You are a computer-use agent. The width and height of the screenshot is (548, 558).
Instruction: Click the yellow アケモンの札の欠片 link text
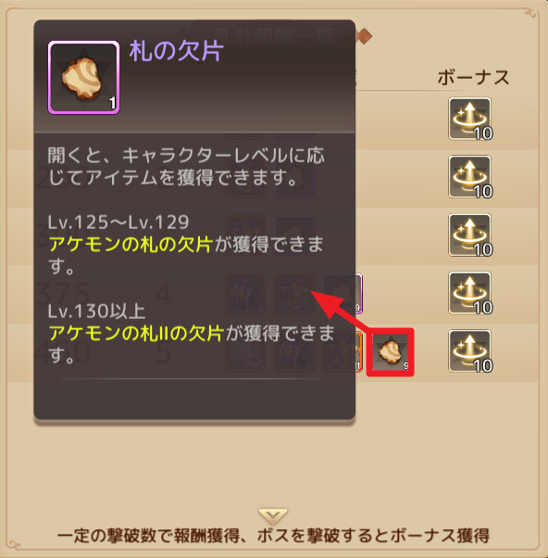click(131, 245)
